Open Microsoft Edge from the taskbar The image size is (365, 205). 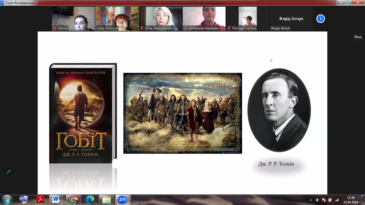(90, 200)
